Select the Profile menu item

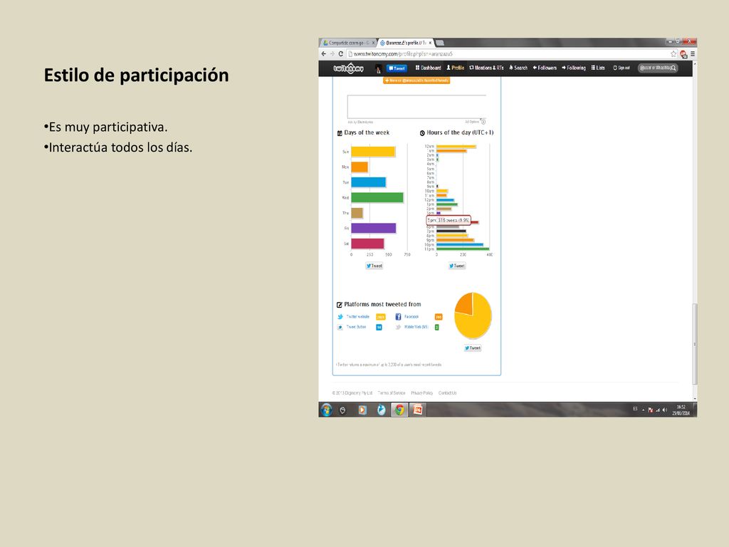tap(455, 68)
